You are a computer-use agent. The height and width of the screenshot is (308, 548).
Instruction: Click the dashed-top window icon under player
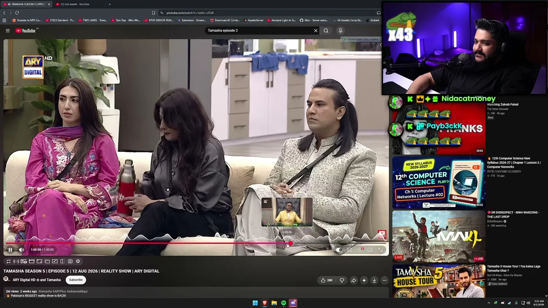pyautogui.click(x=47, y=261)
